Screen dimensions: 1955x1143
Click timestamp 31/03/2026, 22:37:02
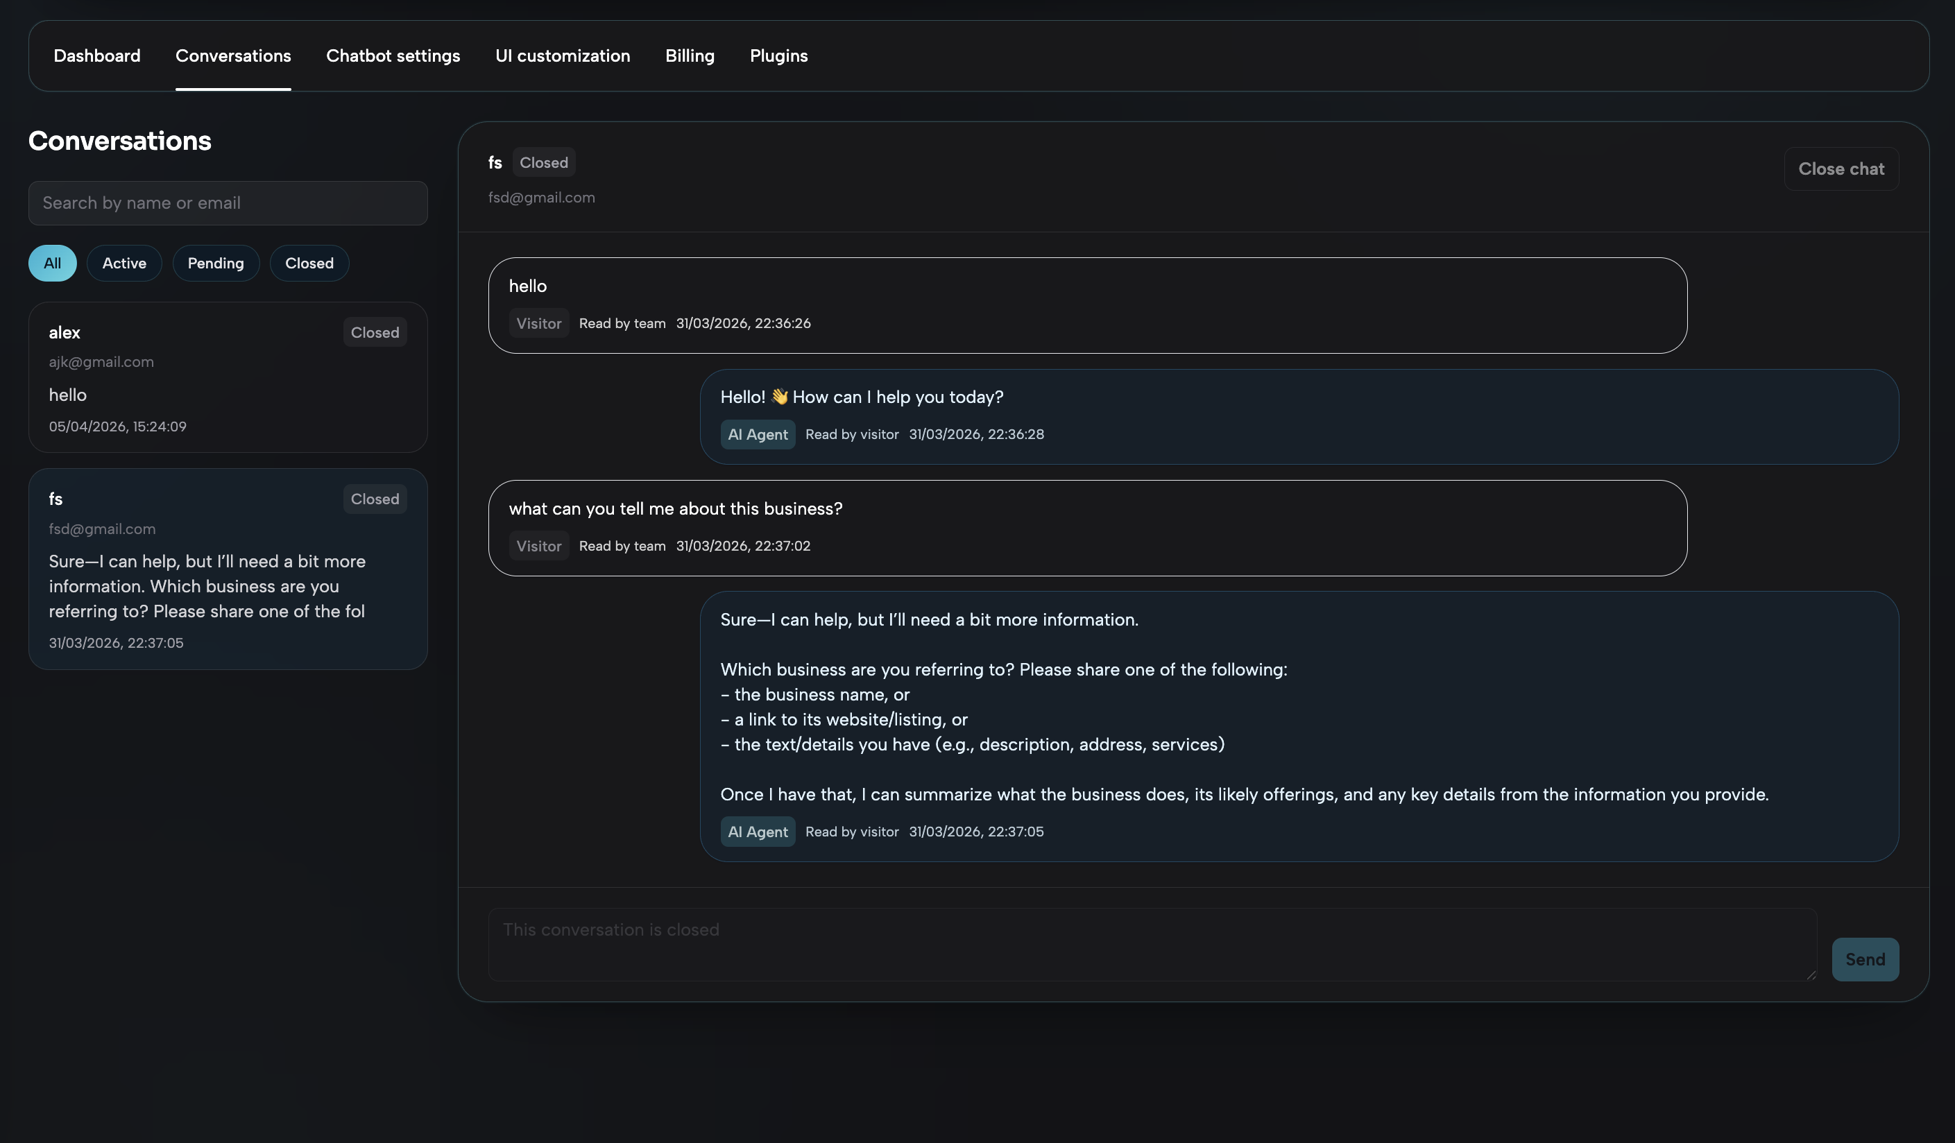742,545
